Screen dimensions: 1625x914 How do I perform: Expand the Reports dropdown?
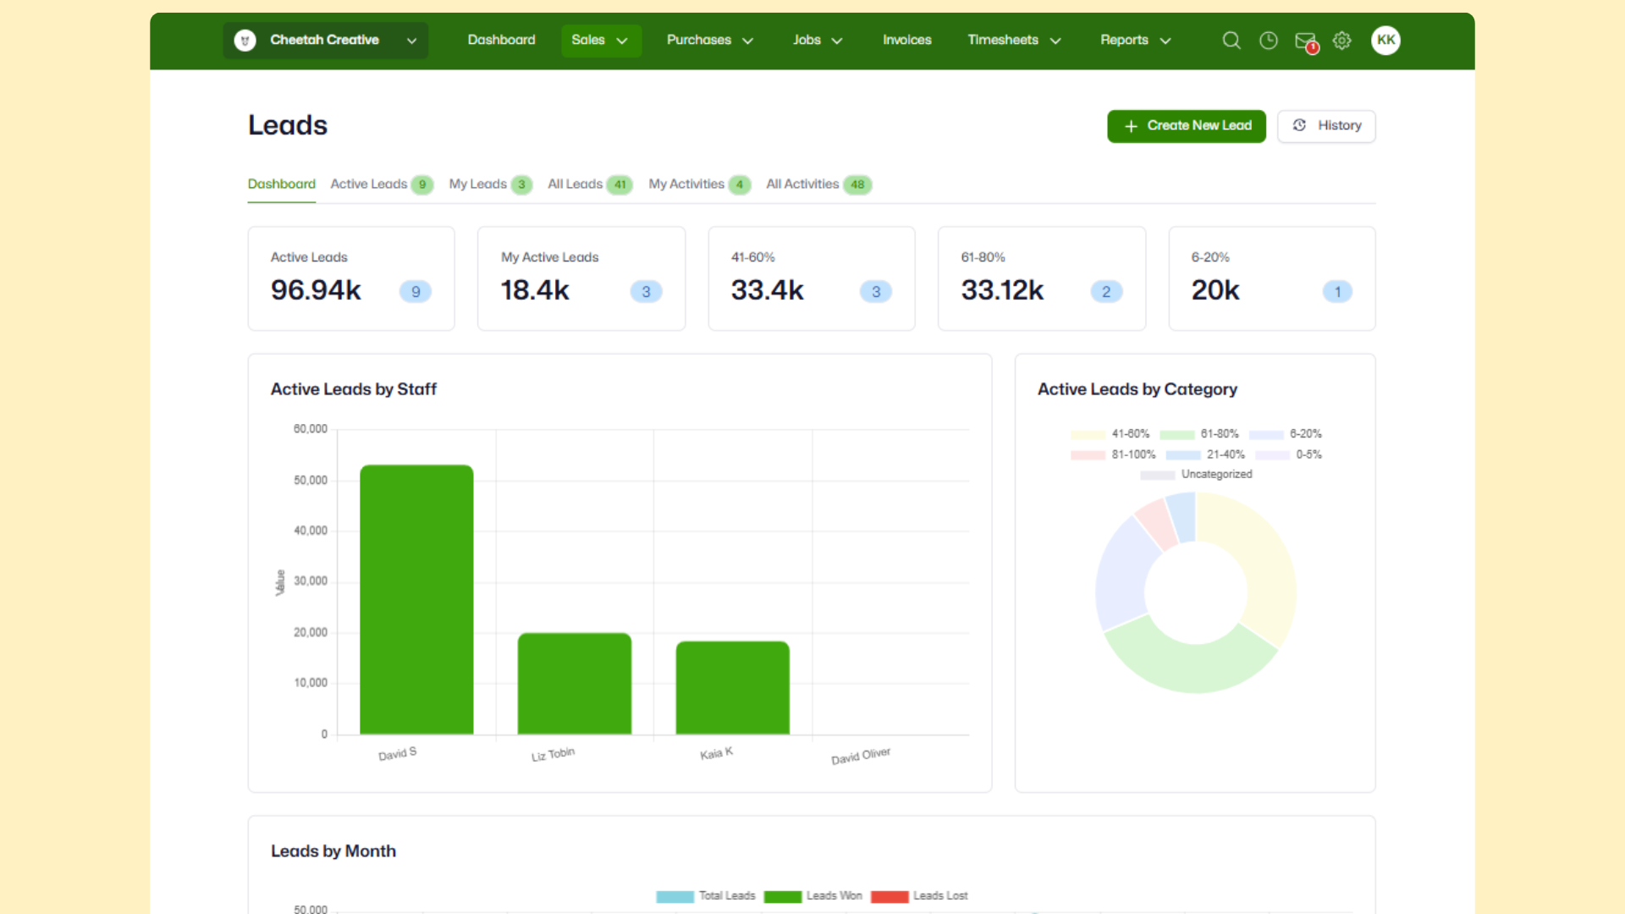tap(1135, 40)
